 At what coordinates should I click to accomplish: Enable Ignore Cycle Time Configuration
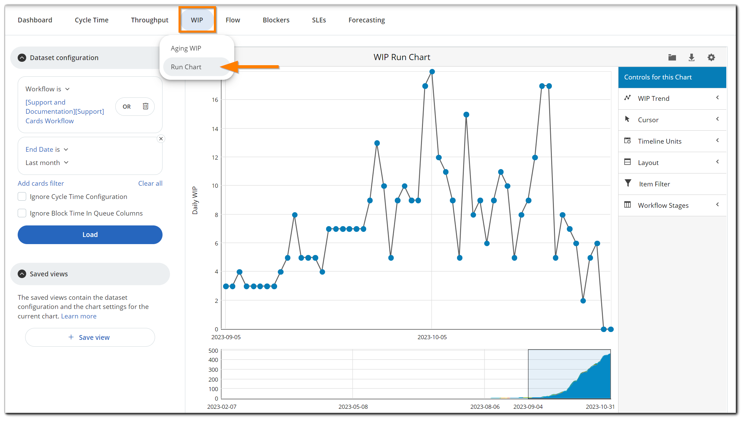click(x=22, y=196)
